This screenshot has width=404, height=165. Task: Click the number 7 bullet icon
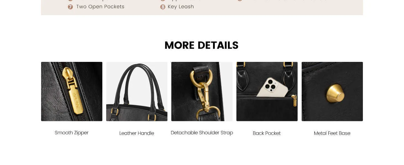[70, 7]
